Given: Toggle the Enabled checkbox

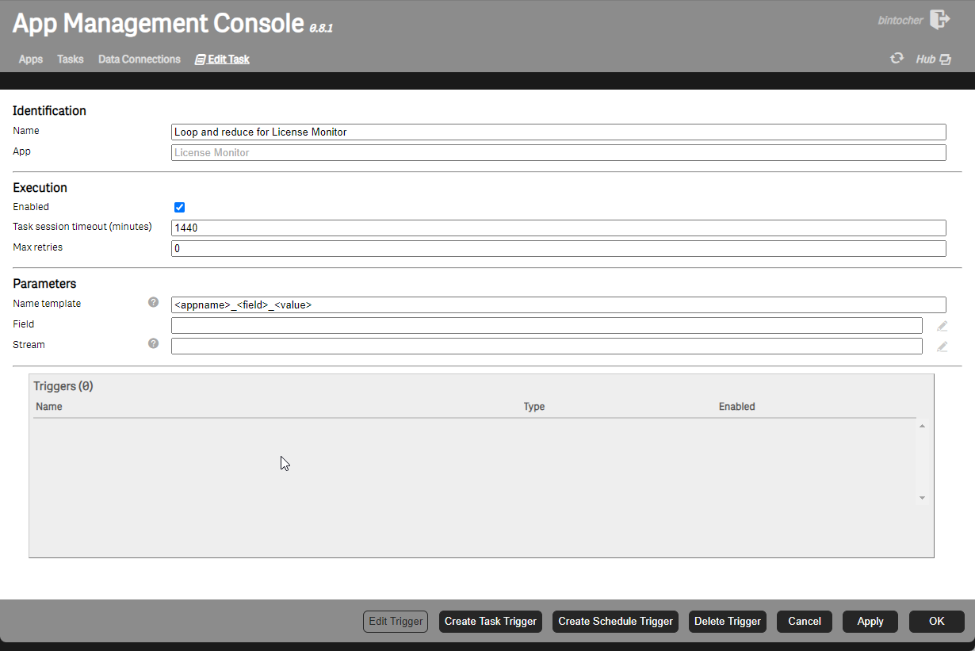Looking at the screenshot, I should pos(180,208).
